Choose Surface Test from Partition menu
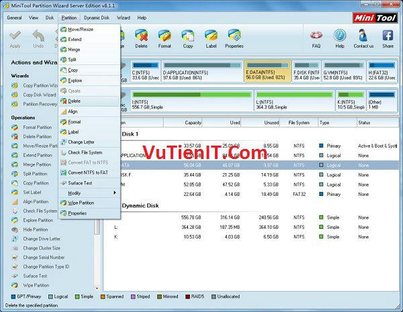403x312 pixels. 89,183
